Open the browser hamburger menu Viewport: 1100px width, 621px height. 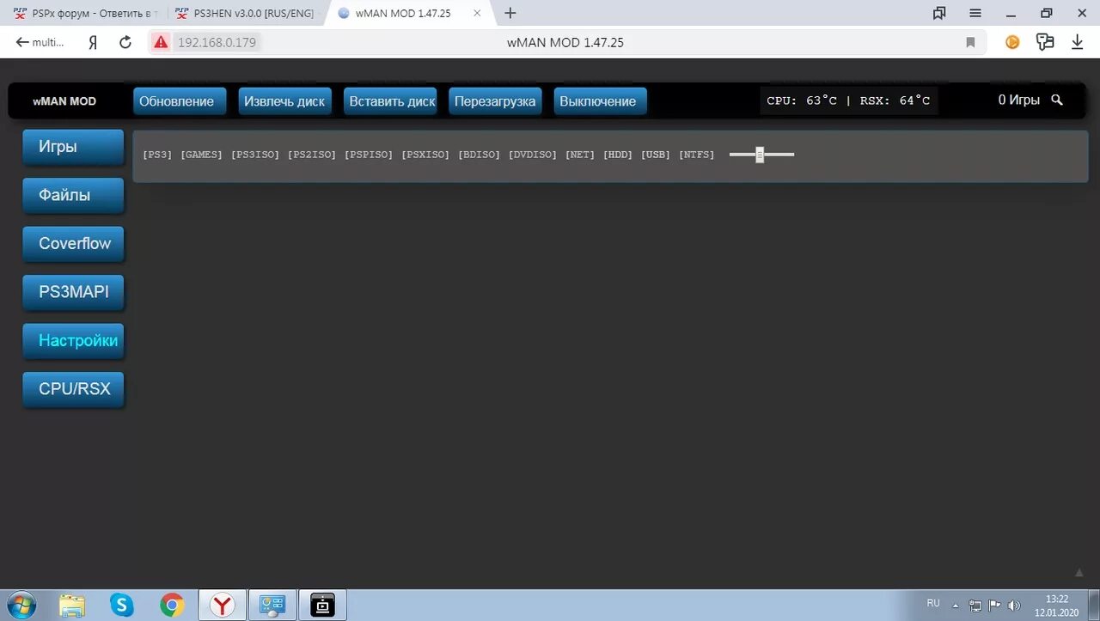[975, 13]
